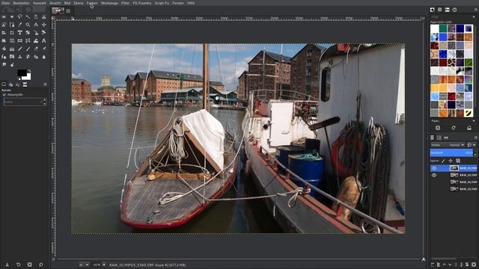
Task: Select the Clone stamp tool
Action: (20, 57)
